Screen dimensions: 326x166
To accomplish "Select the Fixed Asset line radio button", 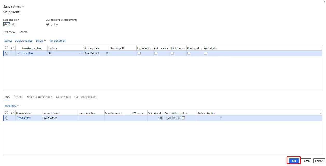I will [7, 118].
